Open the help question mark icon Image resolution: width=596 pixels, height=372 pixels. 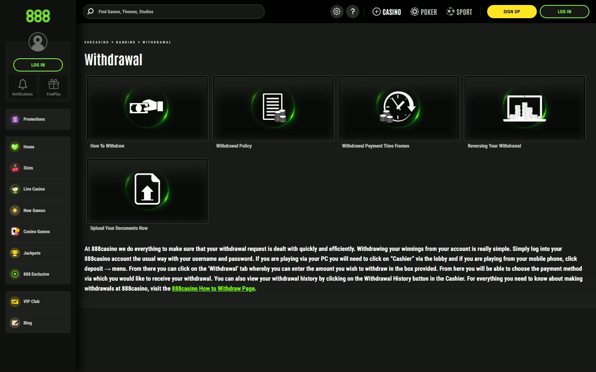pos(353,12)
